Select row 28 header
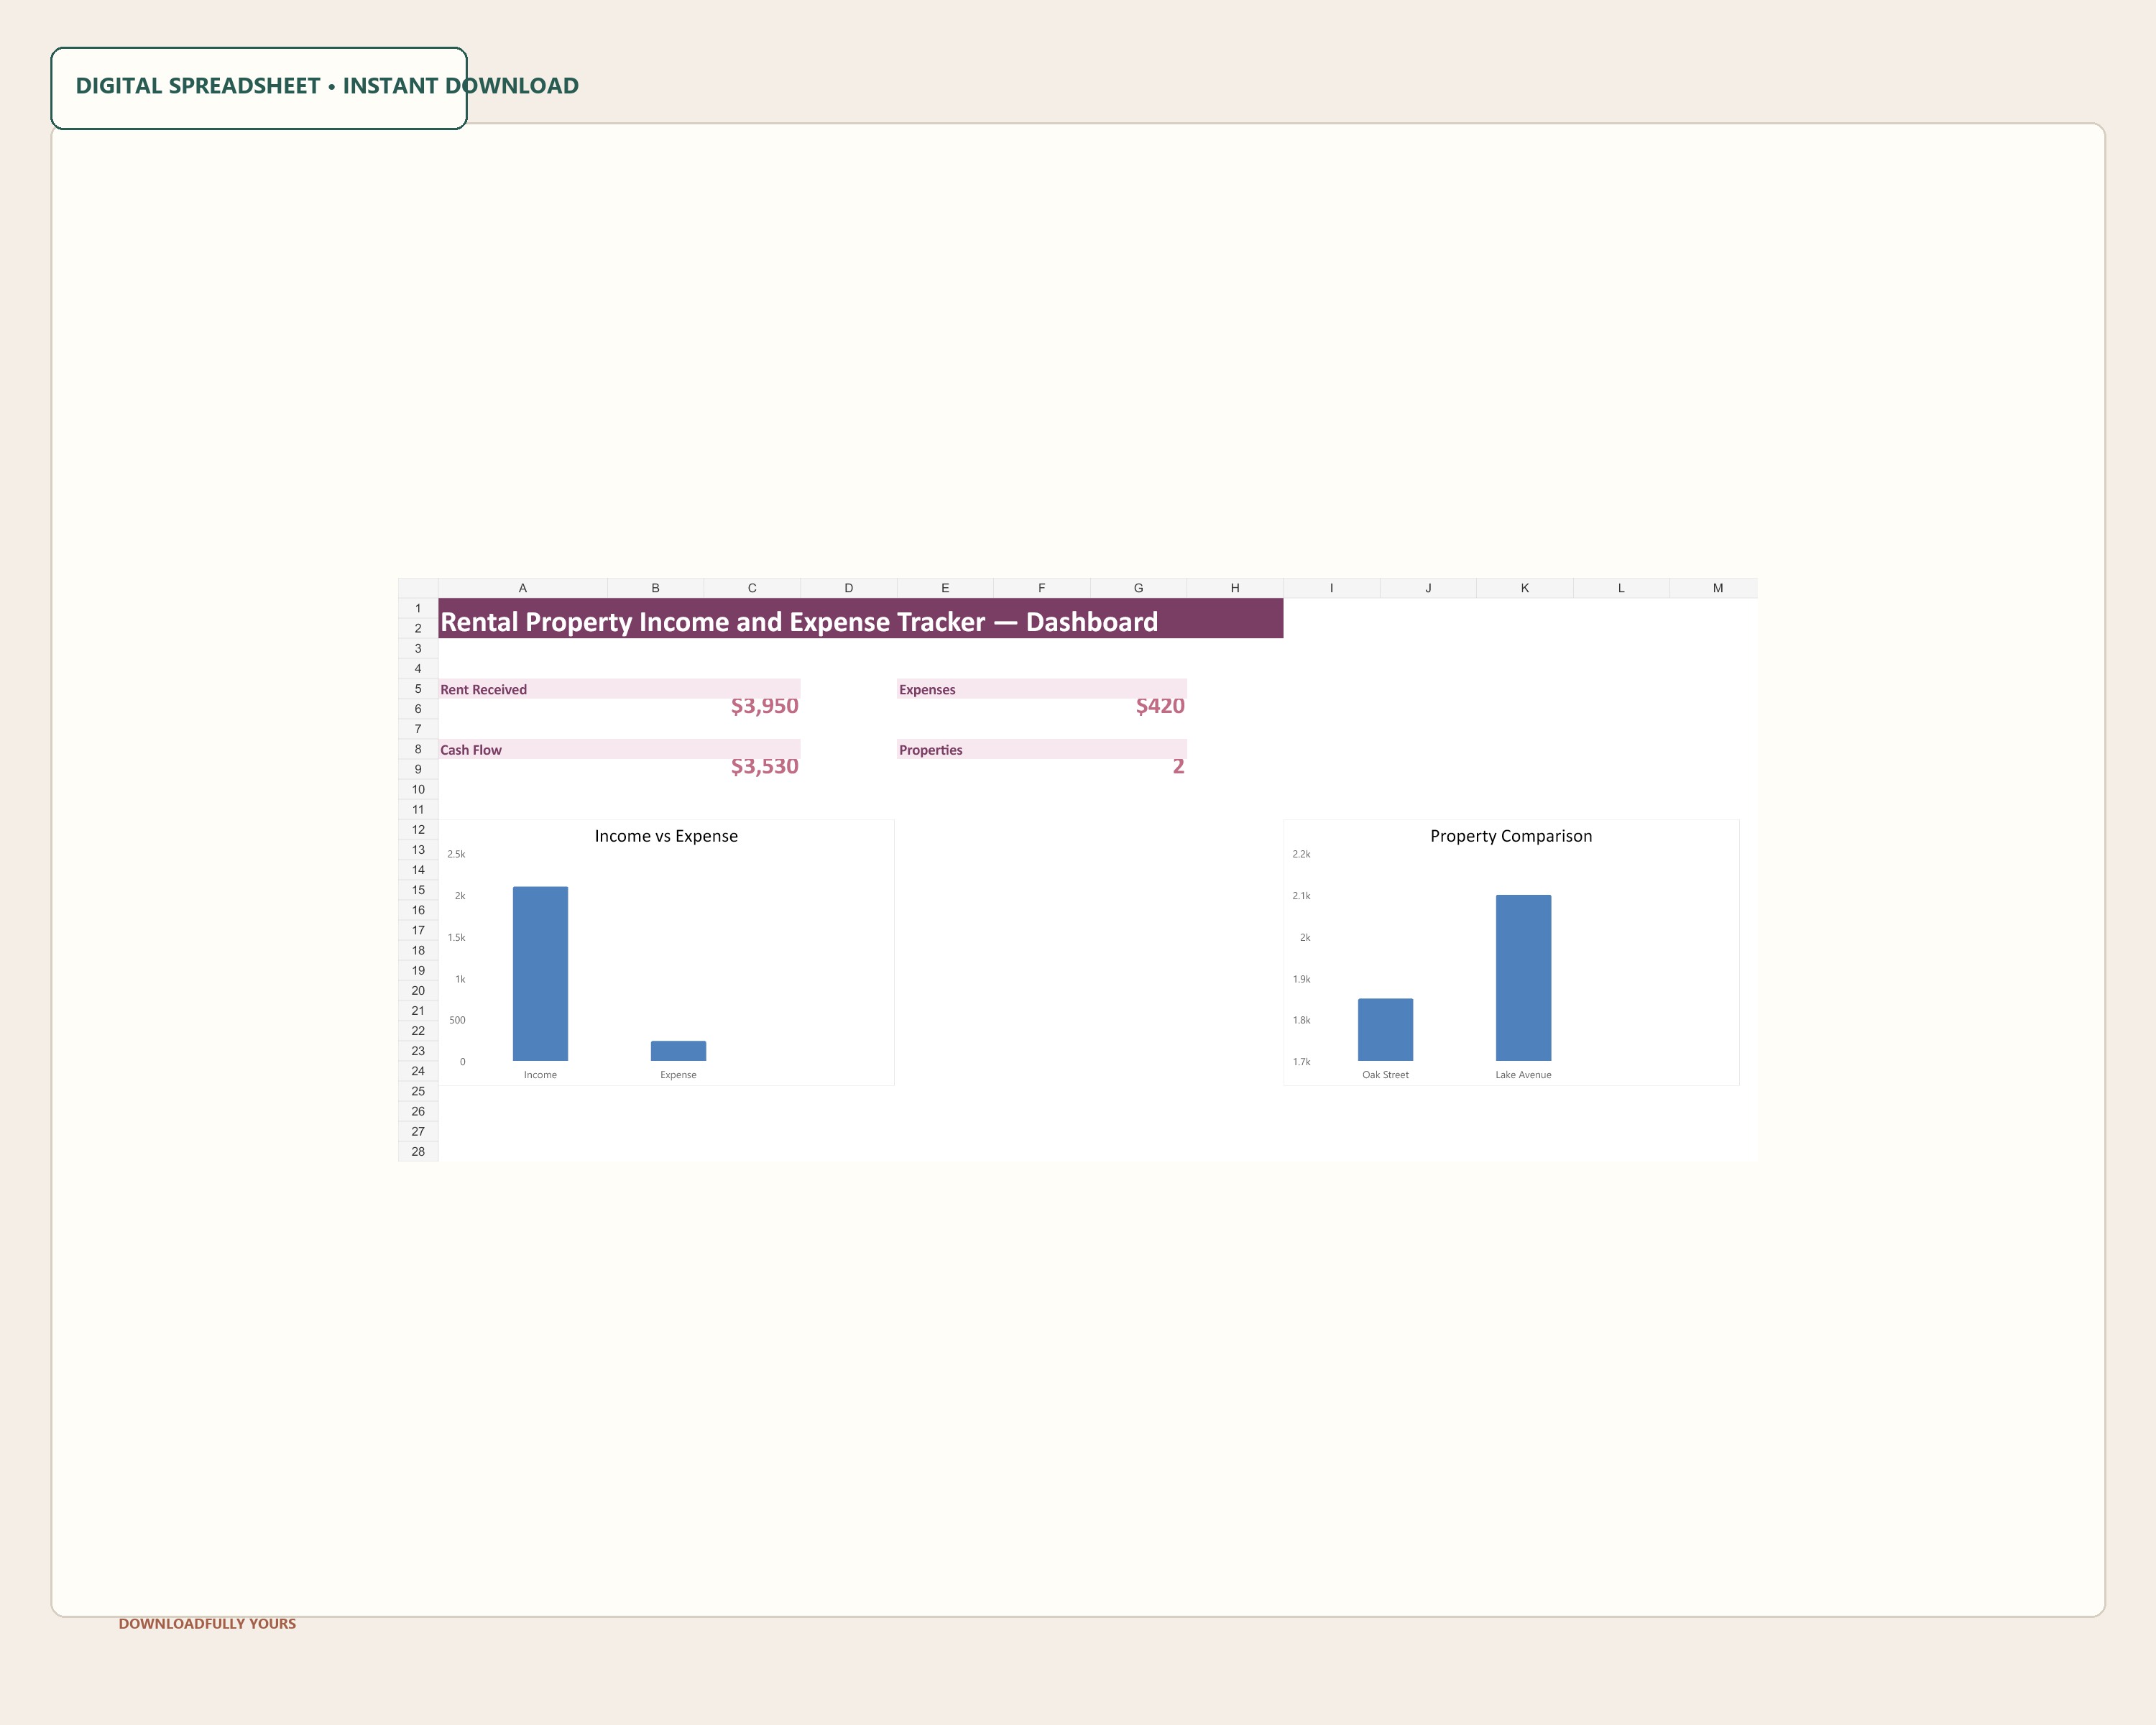Image resolution: width=2156 pixels, height=1725 pixels. (418, 1151)
